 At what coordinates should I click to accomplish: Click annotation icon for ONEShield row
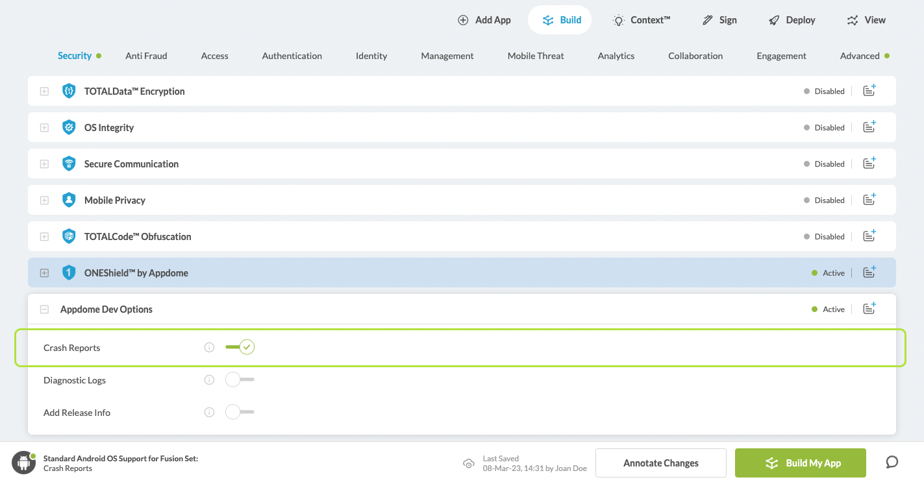tap(869, 272)
